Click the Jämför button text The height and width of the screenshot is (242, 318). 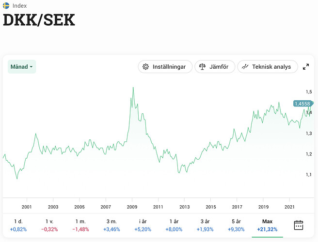[x=219, y=67]
